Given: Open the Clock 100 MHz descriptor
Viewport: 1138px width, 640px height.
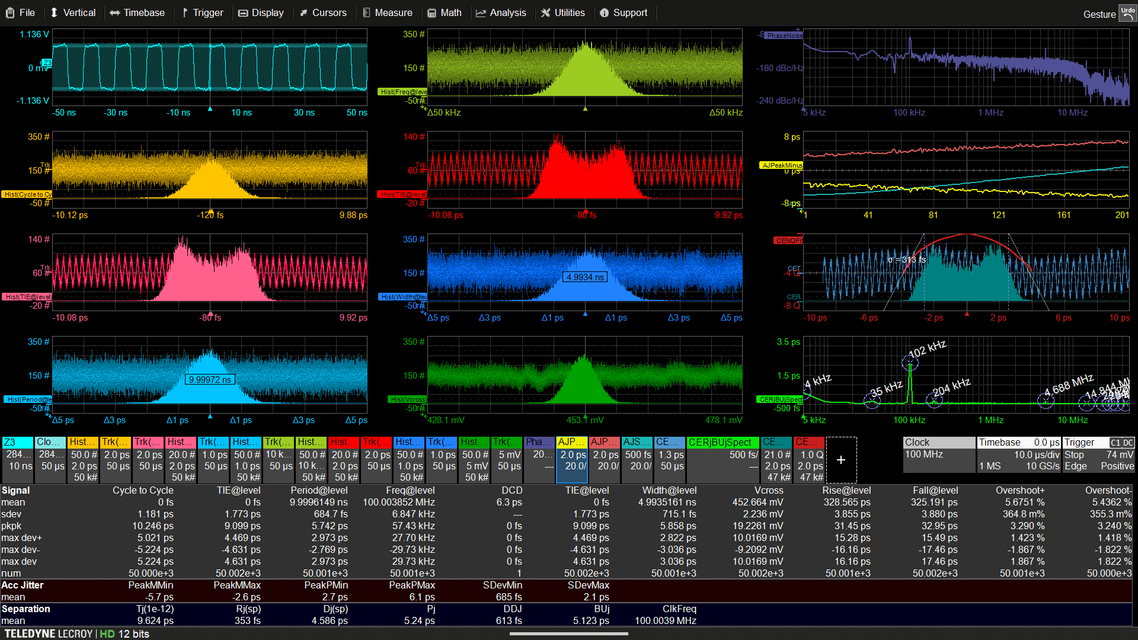Looking at the screenshot, I should [938, 455].
